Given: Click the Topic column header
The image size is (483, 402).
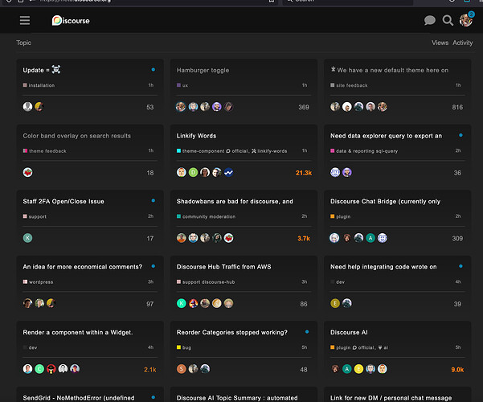Looking at the screenshot, I should pos(24,43).
